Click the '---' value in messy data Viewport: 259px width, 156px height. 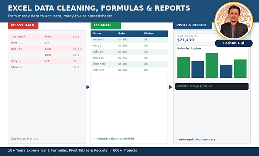(x=47, y=67)
